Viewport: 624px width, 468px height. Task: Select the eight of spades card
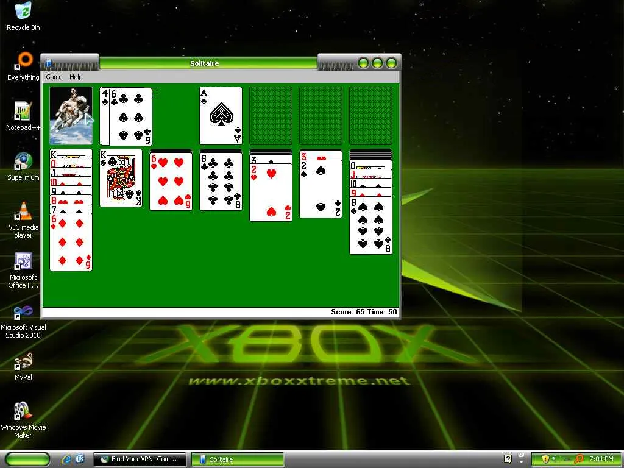370,225
